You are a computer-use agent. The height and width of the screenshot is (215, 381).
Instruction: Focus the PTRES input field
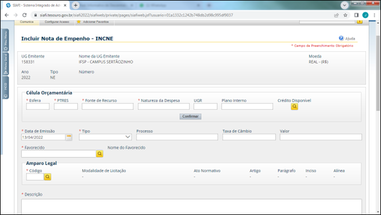[x=66, y=106]
